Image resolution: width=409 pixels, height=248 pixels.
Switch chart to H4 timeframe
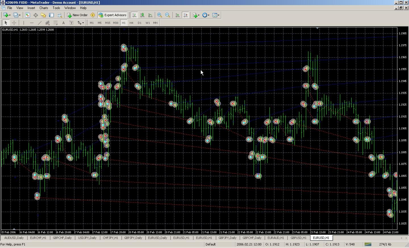(132, 23)
